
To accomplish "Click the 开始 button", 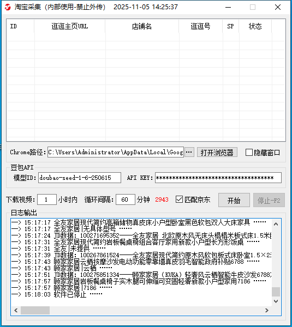I will (234, 200).
